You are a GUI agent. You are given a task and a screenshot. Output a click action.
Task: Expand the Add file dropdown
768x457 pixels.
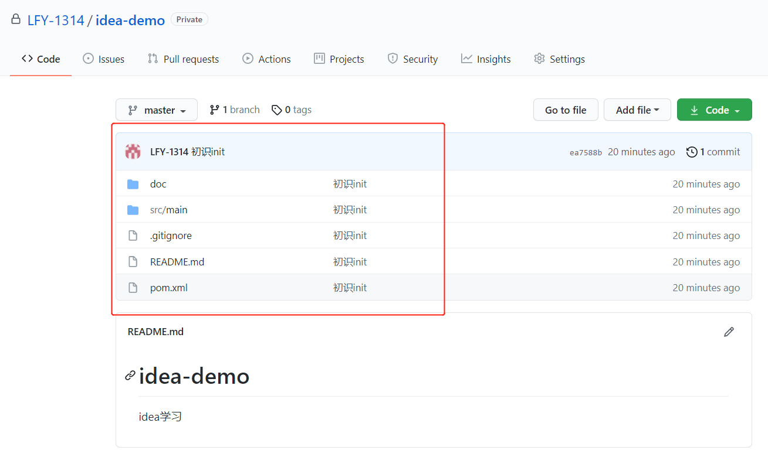[x=637, y=110]
